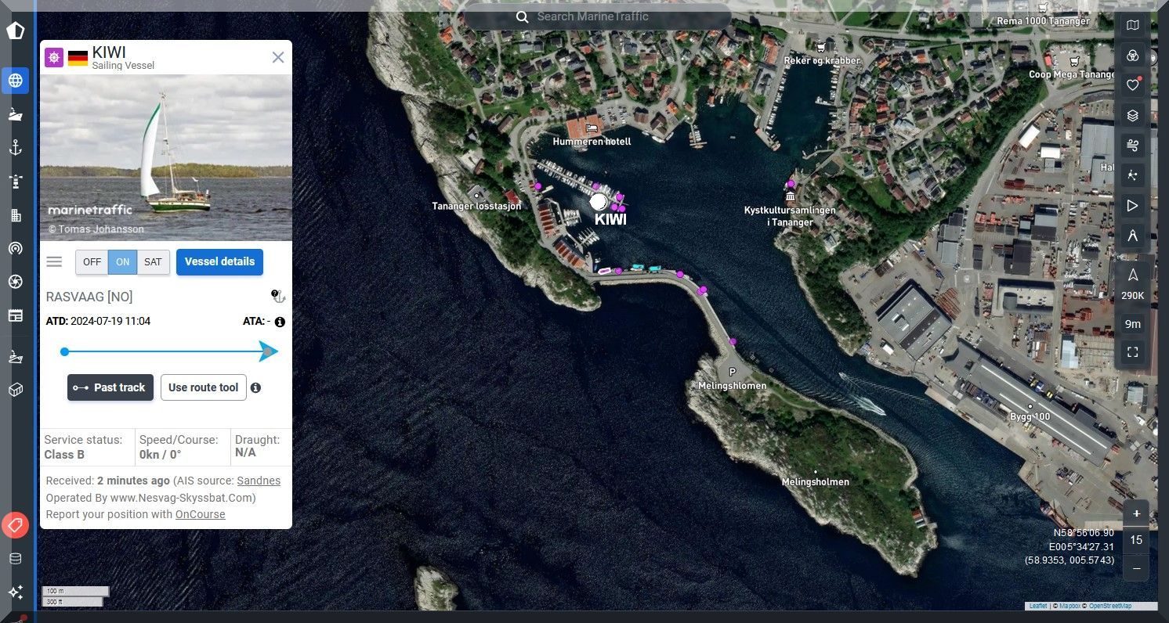
Task: Open the Vessels section in left sidebar
Action: coord(15,114)
